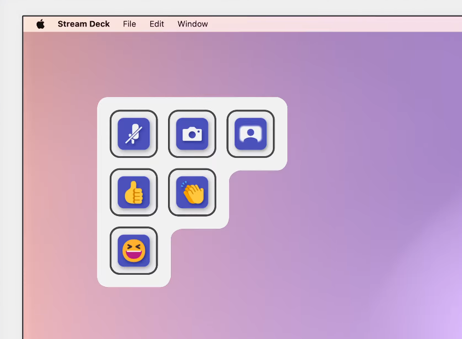Click the yellow clapping hands emoji
Image resolution: width=462 pixels, height=339 pixels.
[192, 193]
